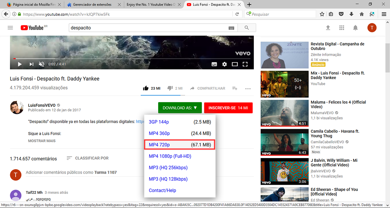
Task: Switch to theater mode
Action: click(x=235, y=64)
